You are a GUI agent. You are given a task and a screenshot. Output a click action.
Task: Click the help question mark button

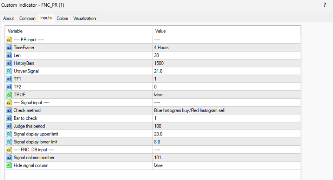point(324,5)
